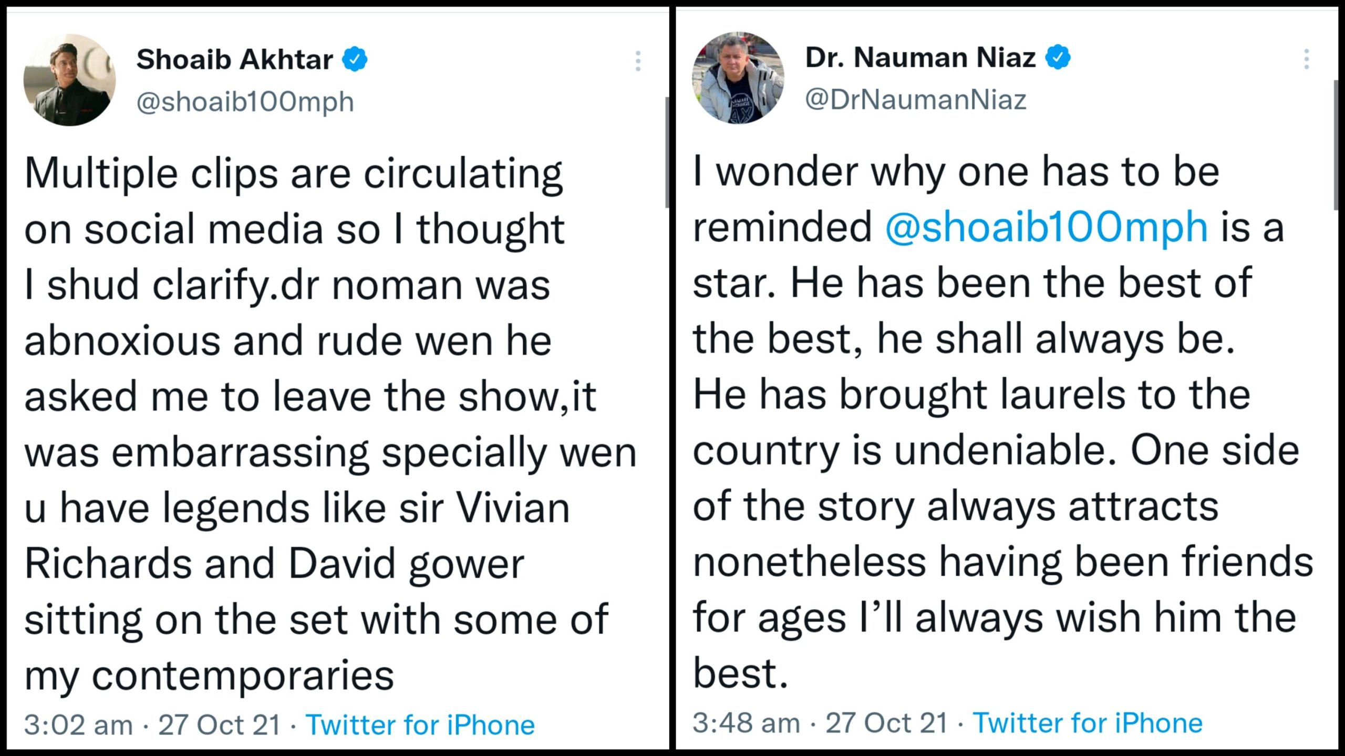Screen dimensions: 1345x756
Task: Click Shoaib Akhtar's blue verified badge
Action: tap(355, 59)
